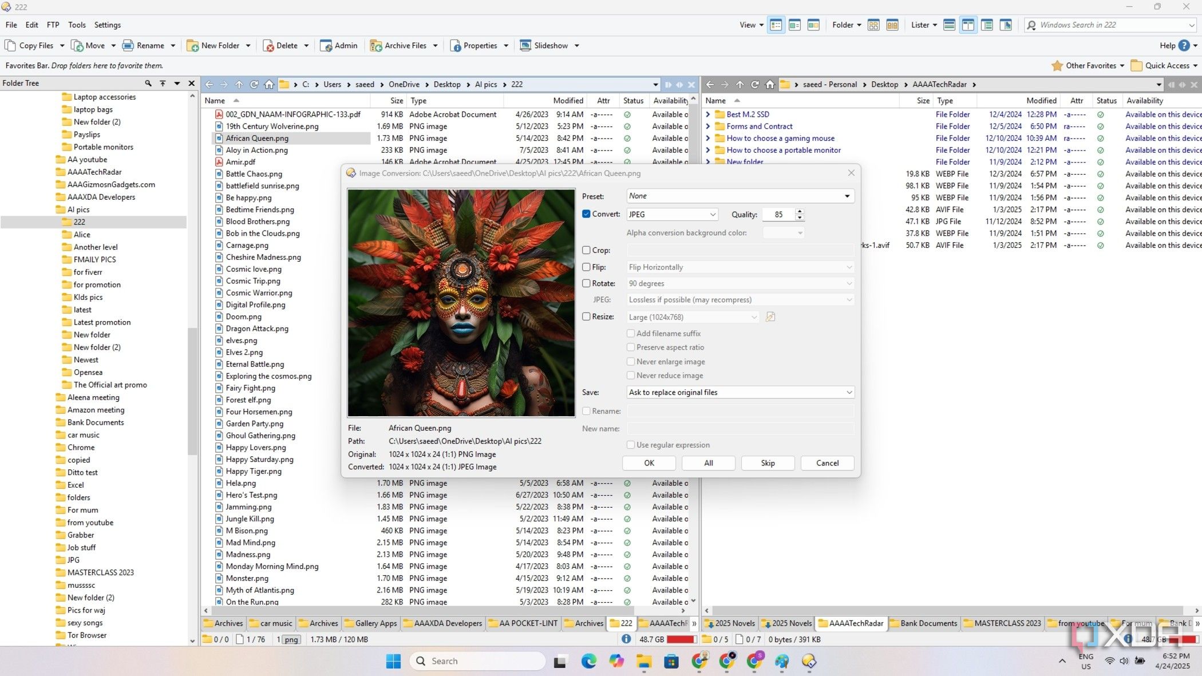Uncheck the Convert checkbox
Viewport: 1202px width, 676px height.
coord(586,214)
